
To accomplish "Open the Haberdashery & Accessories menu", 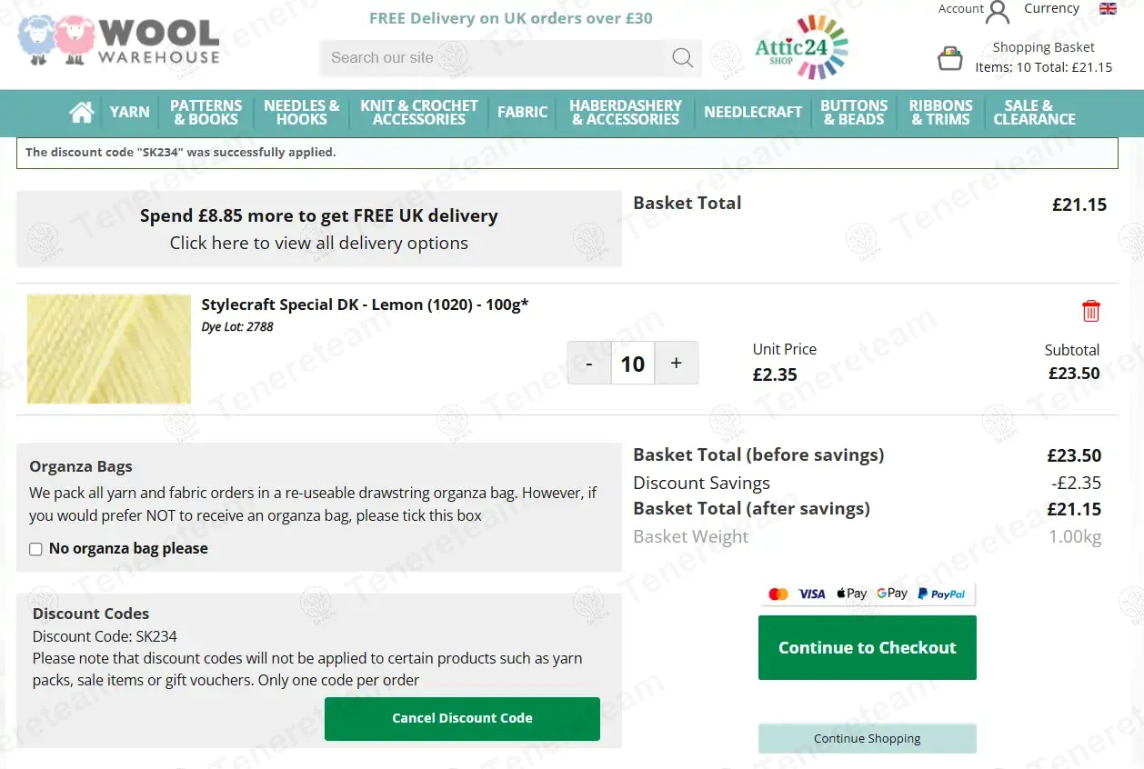I will click(626, 112).
